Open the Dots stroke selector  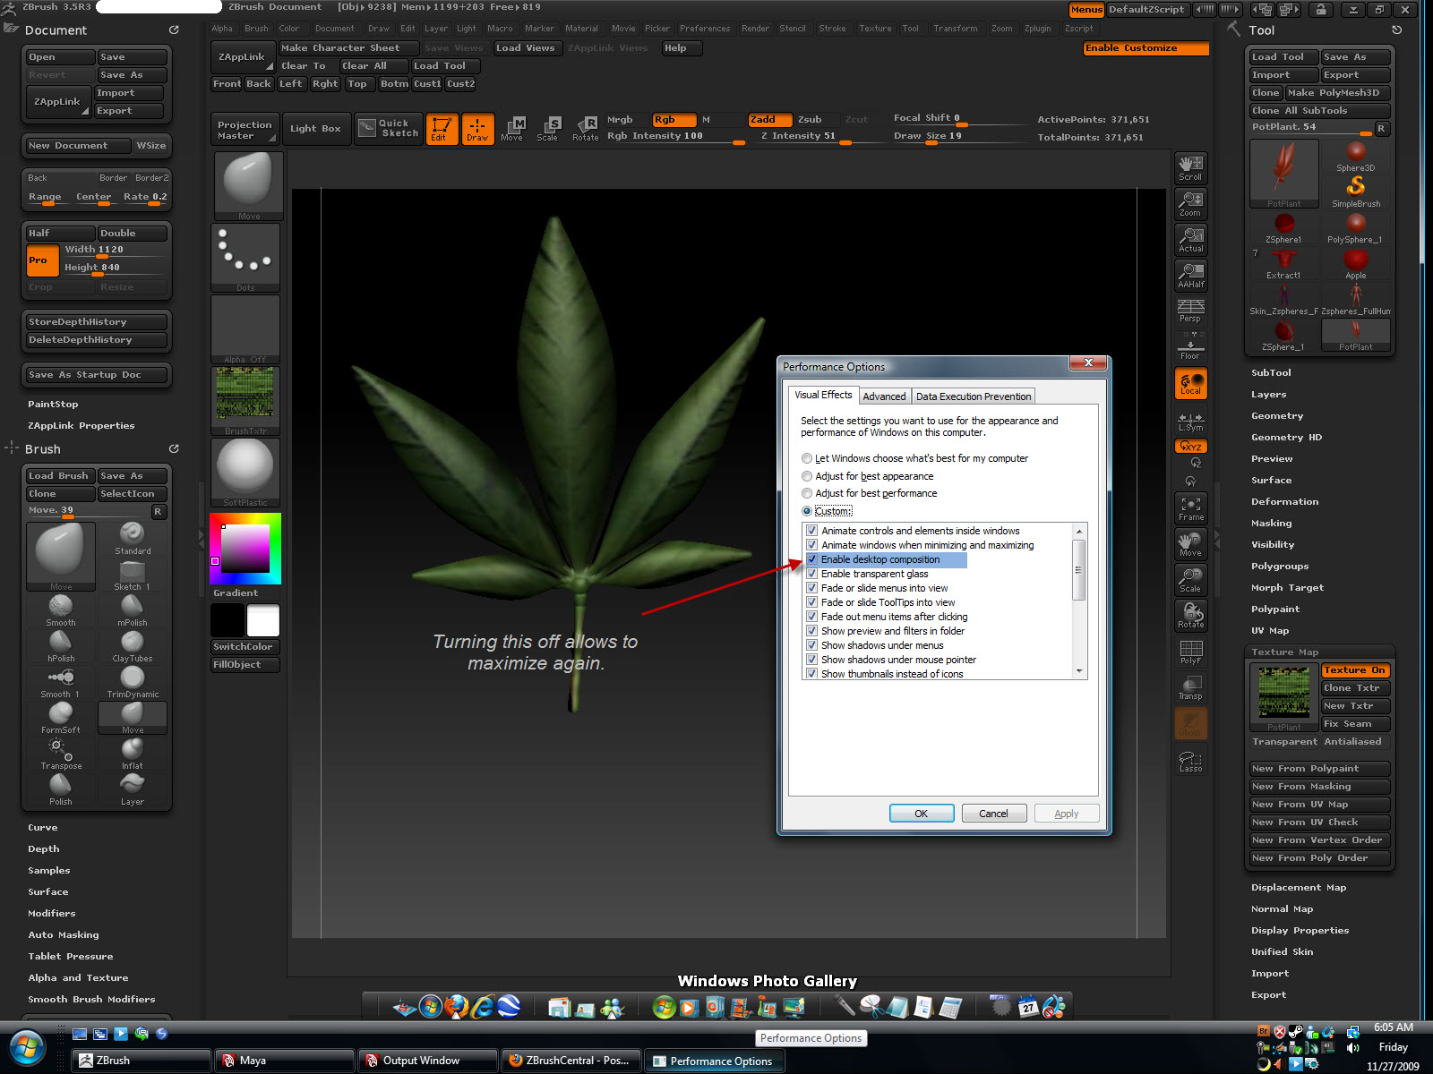point(245,258)
